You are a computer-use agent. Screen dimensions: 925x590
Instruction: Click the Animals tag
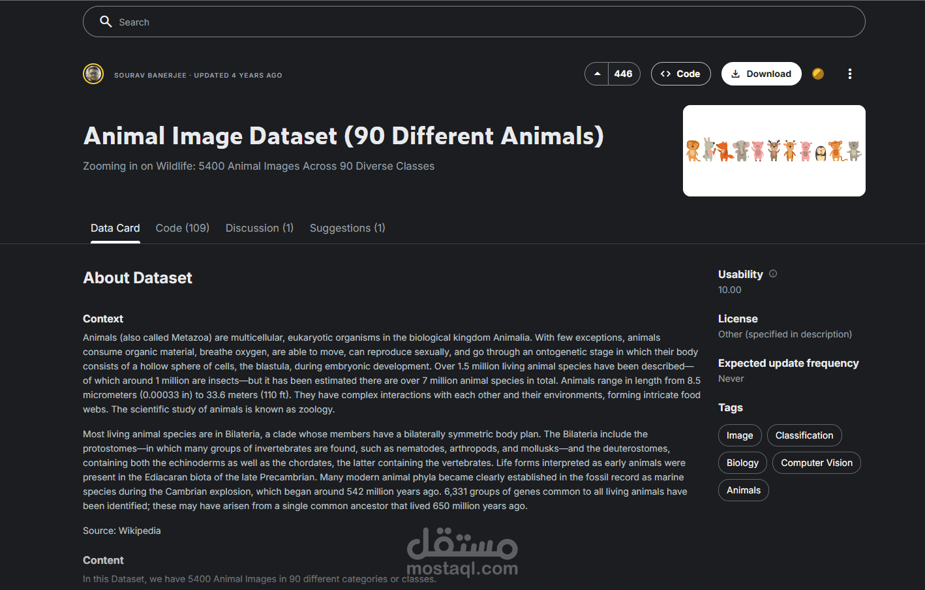743,490
